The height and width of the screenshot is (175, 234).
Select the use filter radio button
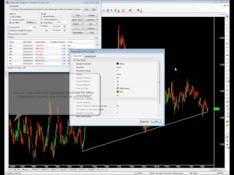tap(10, 23)
